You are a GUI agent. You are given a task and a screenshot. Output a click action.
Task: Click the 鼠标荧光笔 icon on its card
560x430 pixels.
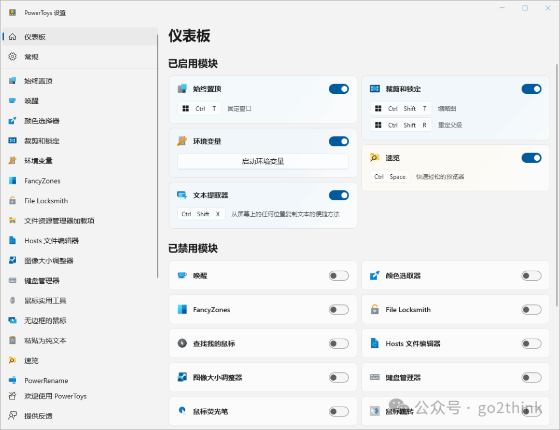(182, 411)
